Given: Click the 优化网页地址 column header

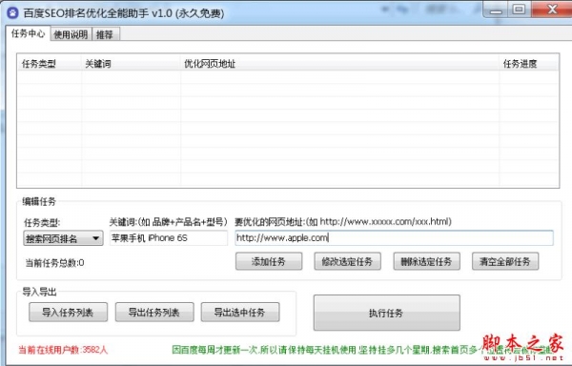Looking at the screenshot, I should coord(339,64).
